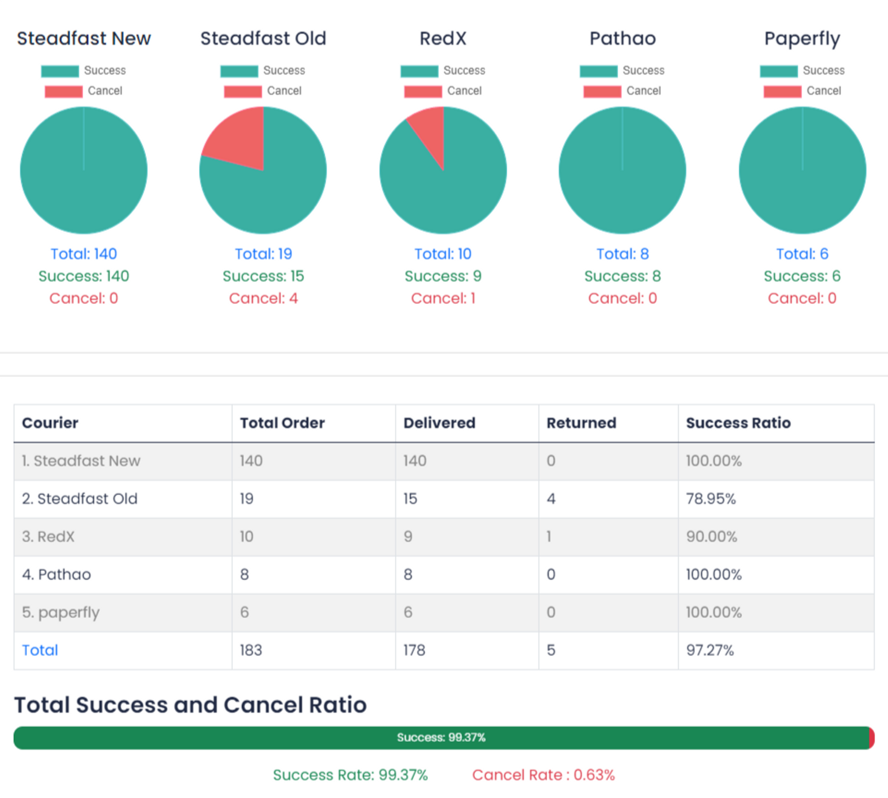Click the Pathao chart title

click(x=622, y=39)
